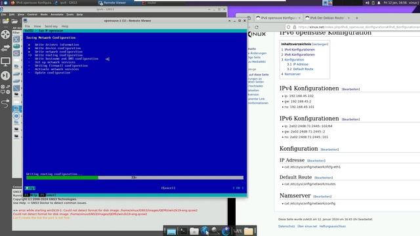Open the View menu in Remote Viewer

click(x=37, y=26)
